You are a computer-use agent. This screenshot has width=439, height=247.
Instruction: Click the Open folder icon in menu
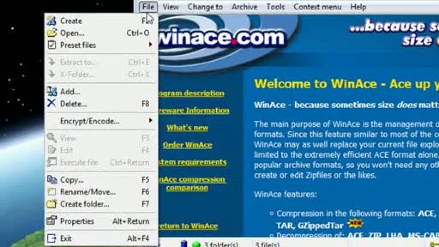tap(52, 33)
